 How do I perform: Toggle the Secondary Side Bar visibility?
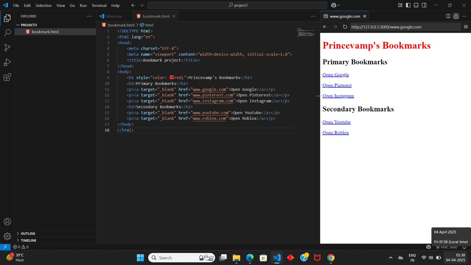pos(424,5)
